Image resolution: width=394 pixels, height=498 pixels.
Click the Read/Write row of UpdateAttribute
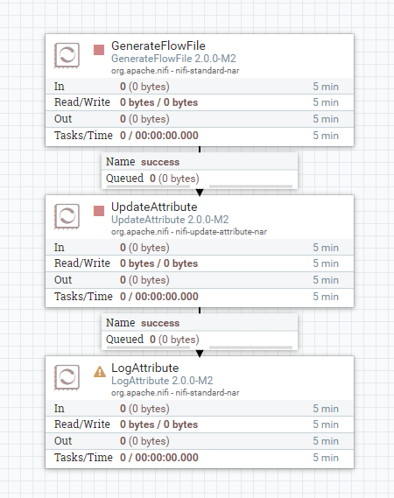tap(200, 263)
